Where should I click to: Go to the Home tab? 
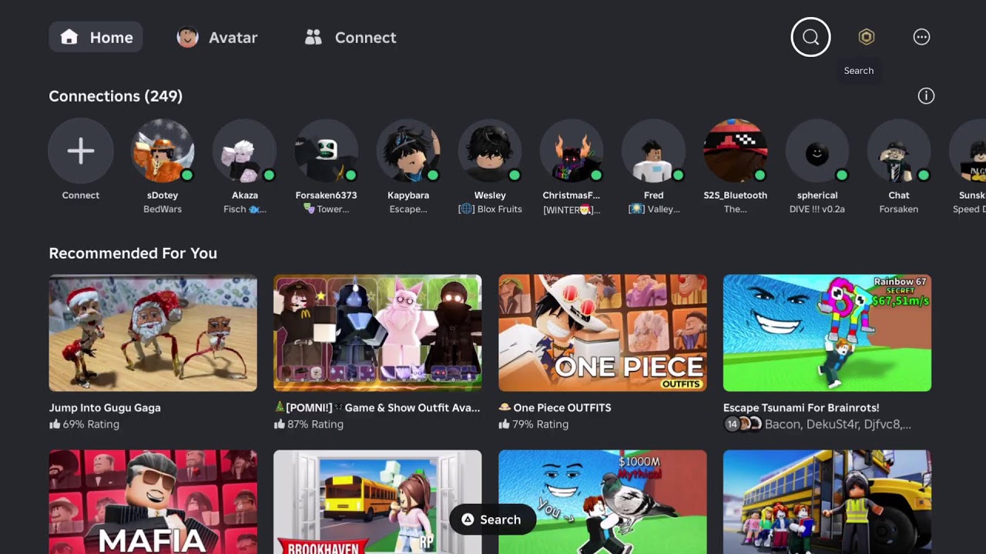(96, 37)
